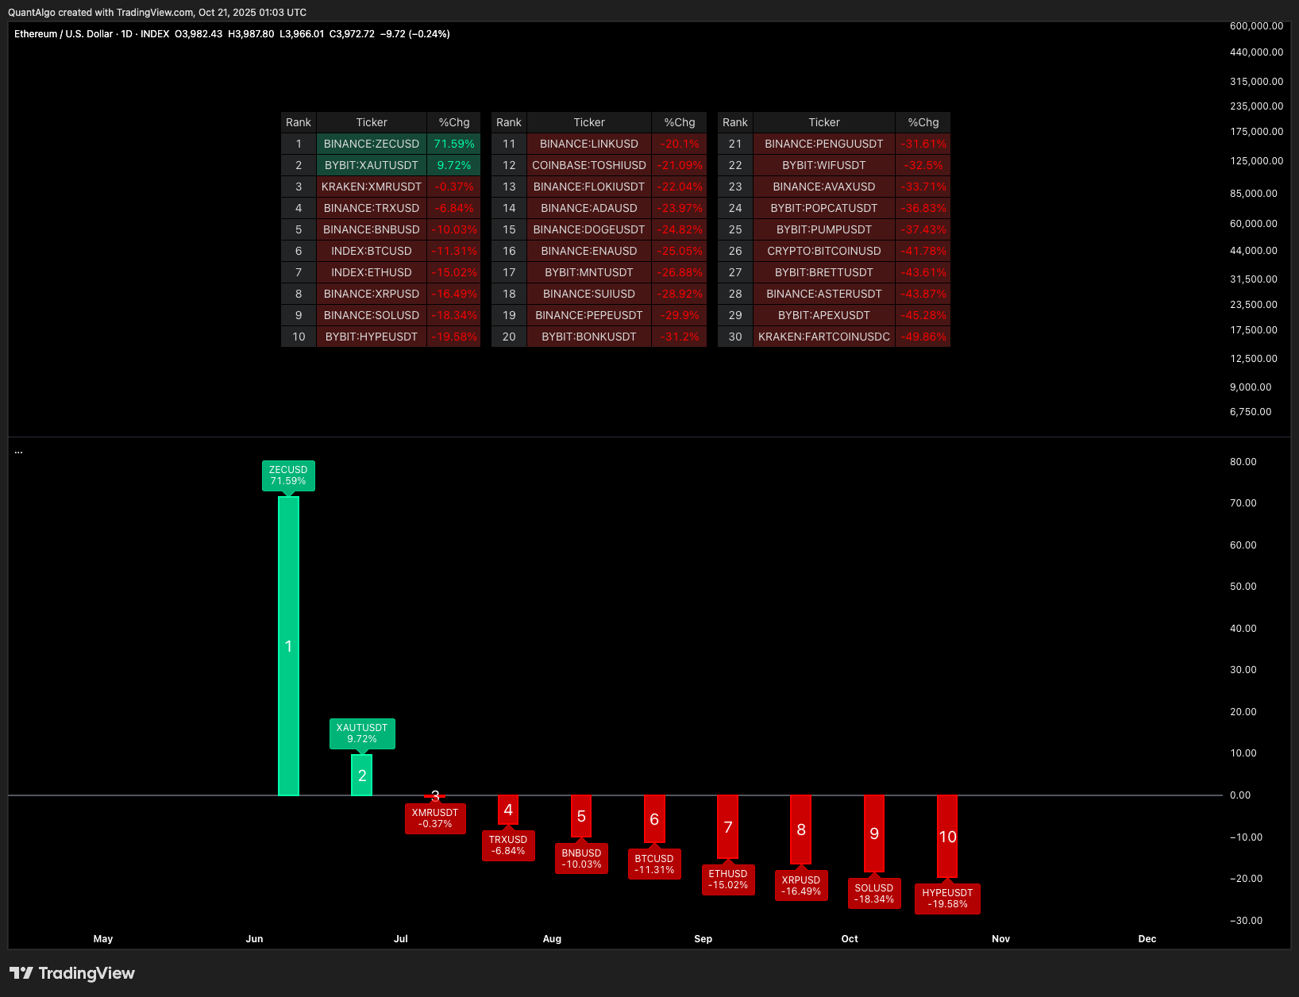Click the BINANCE:SOLUSD ticker cell
The height and width of the screenshot is (997, 1299).
pyautogui.click(x=372, y=315)
